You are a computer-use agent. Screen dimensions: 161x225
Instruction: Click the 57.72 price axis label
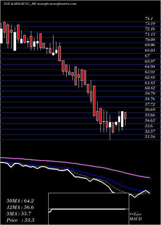pos(150,104)
